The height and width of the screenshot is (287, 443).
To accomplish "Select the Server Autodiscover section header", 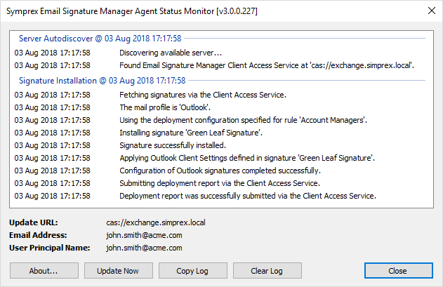I will [100, 38].
